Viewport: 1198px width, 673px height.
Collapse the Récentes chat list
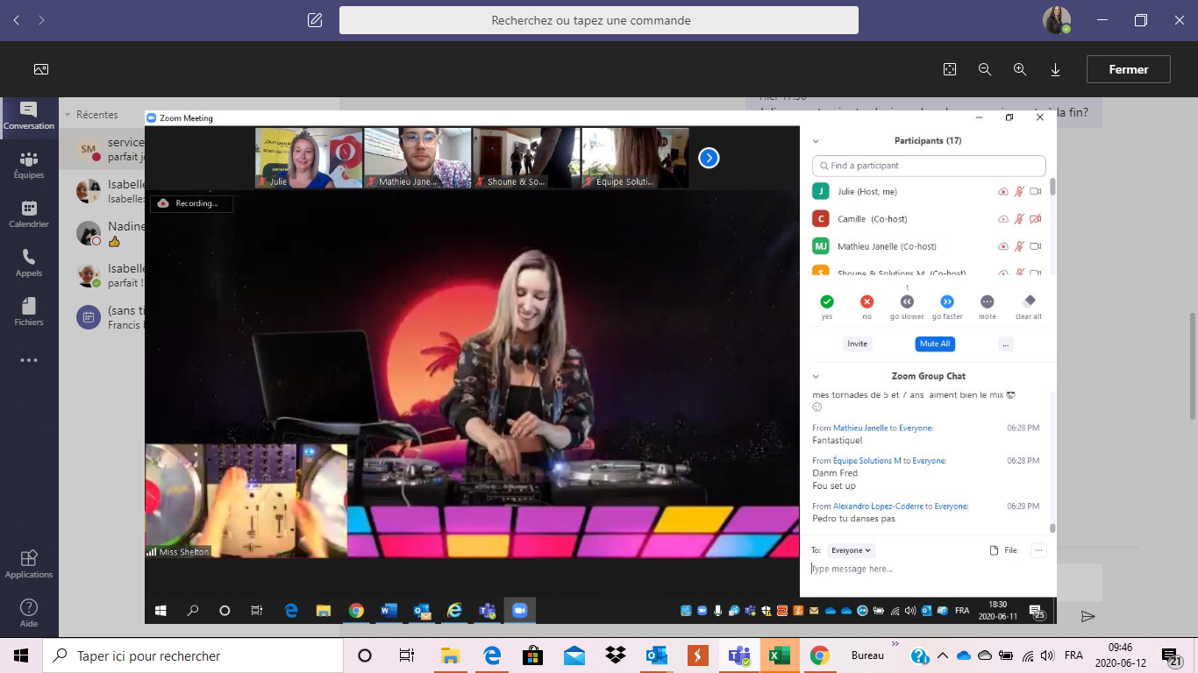[67, 115]
